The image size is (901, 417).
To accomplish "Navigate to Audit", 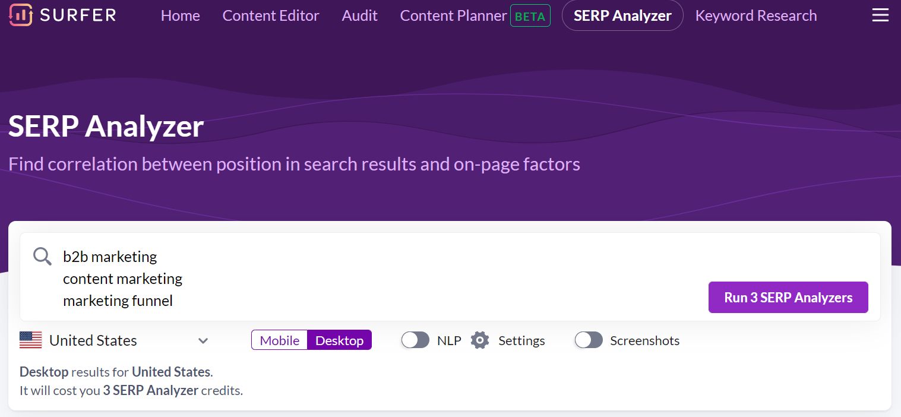I will (359, 16).
